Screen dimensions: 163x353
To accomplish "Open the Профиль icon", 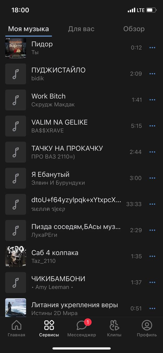I will [147, 325].
